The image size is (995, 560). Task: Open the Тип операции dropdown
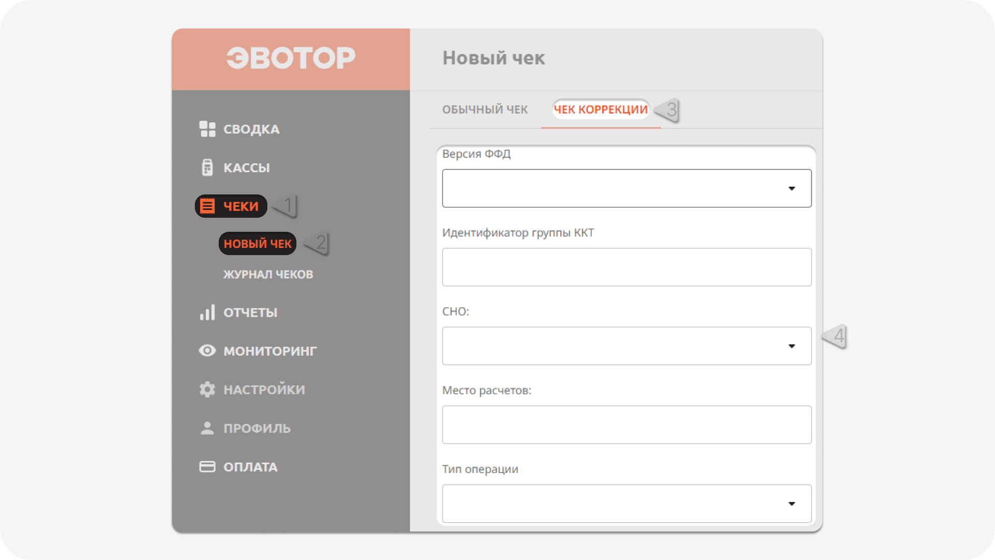(627, 503)
